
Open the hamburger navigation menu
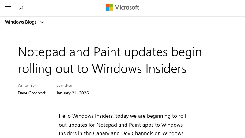pyautogui.click(x=8, y=8)
